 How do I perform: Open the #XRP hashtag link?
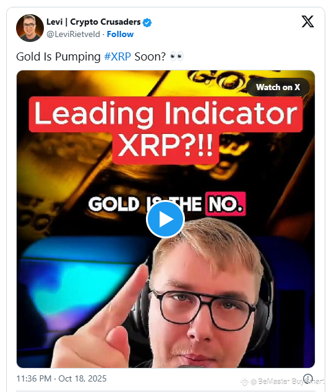pos(117,57)
